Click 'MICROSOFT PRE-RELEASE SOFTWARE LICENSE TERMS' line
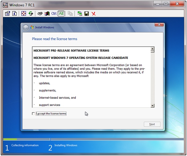 pos(71,51)
